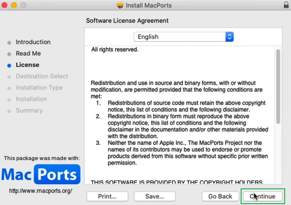291x205 pixels.
Task: Click the 'Redistribution and use in source' paragraph
Action: pos(176,89)
